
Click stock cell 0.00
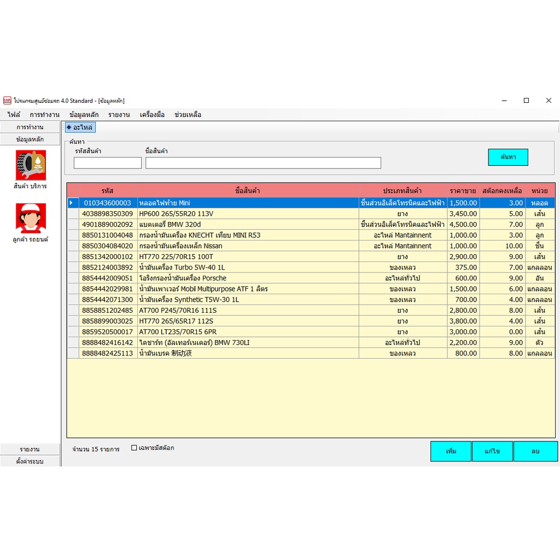[x=502, y=331]
